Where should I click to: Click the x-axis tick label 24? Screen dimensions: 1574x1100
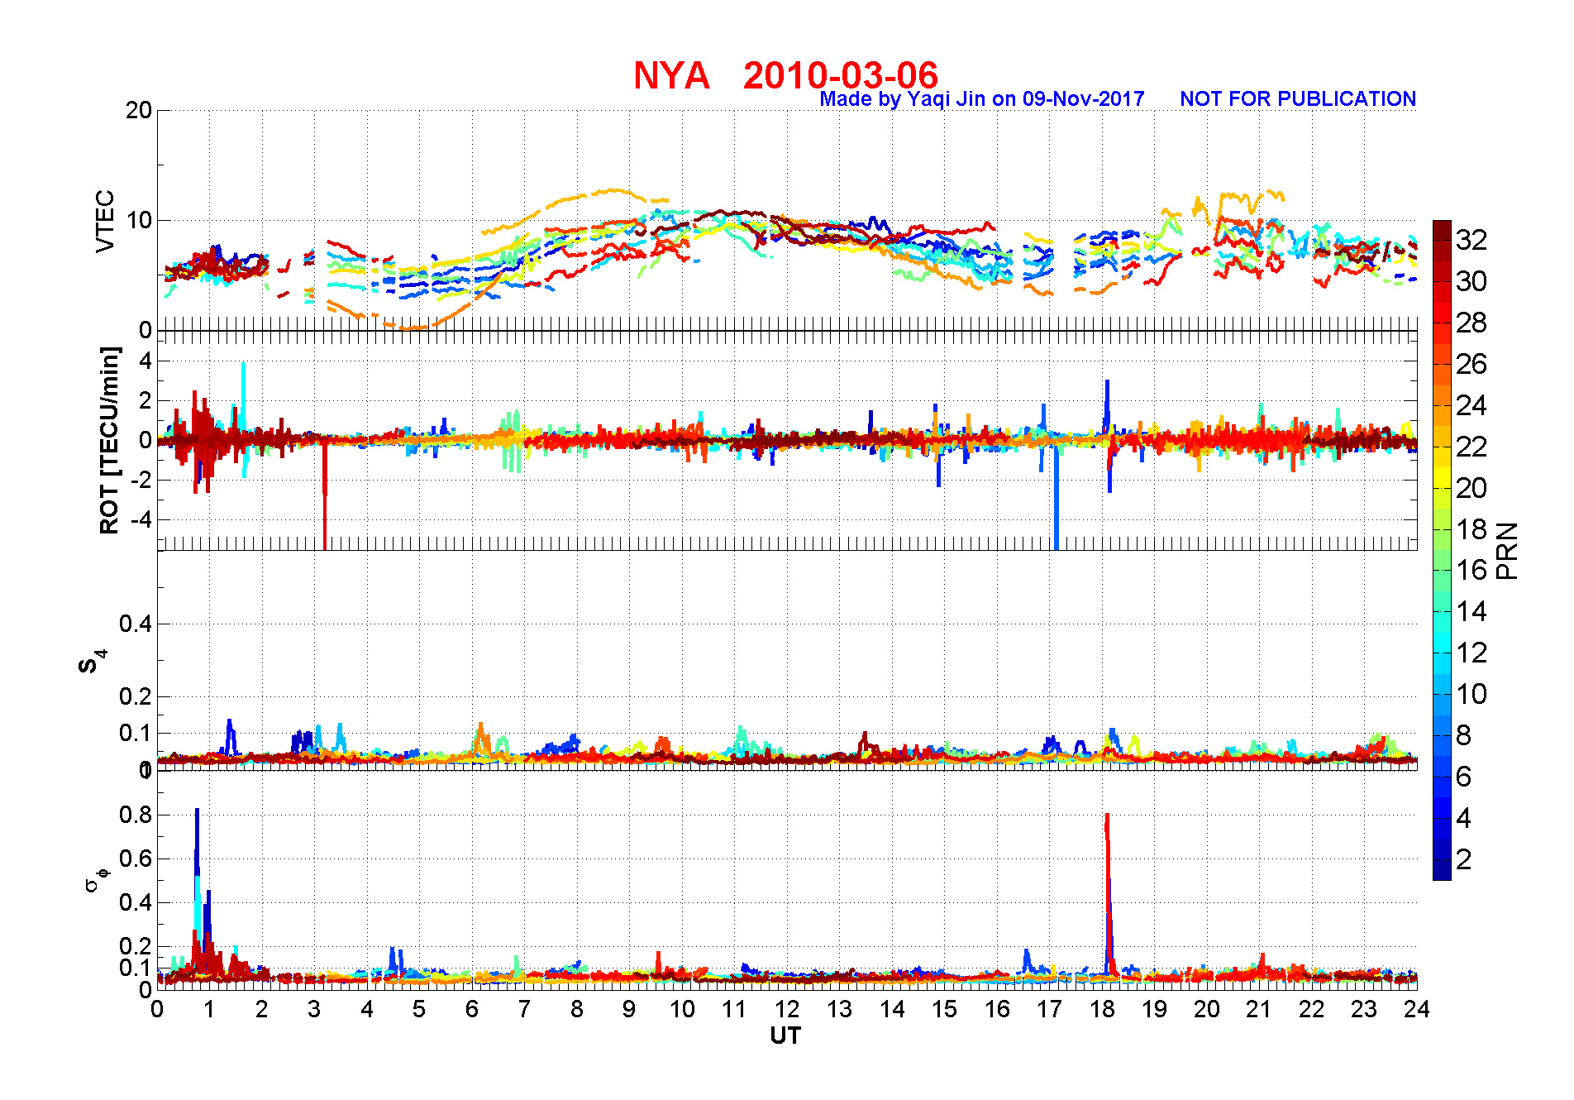1417,1009
